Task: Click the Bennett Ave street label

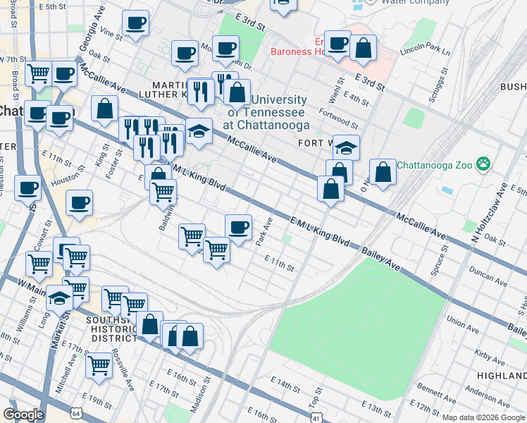Action: [437, 393]
